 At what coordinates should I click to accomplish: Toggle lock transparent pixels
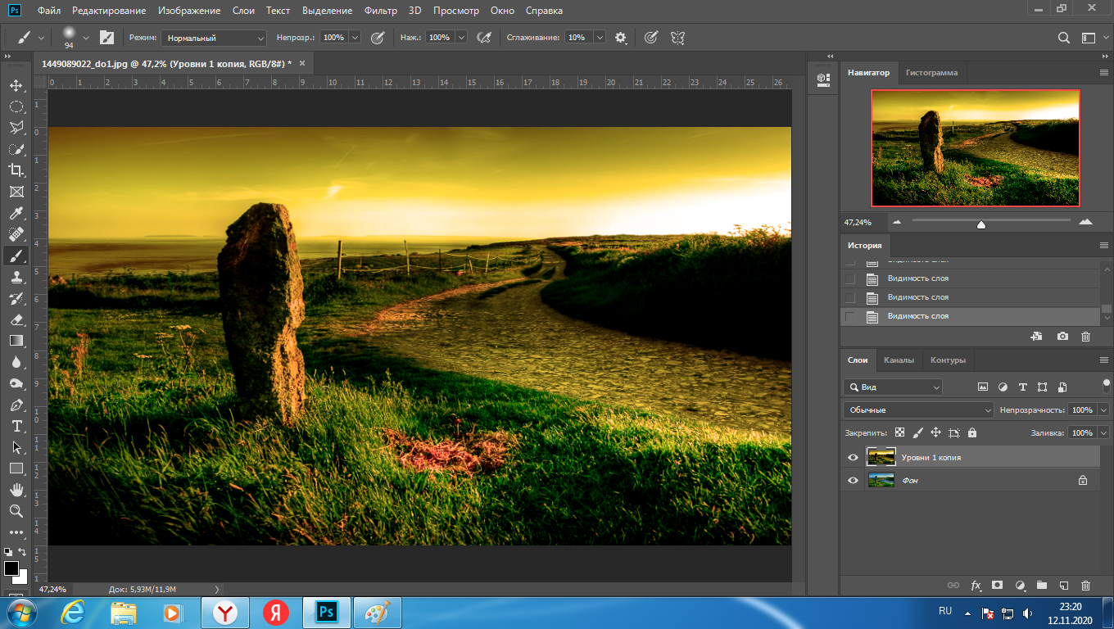point(899,432)
